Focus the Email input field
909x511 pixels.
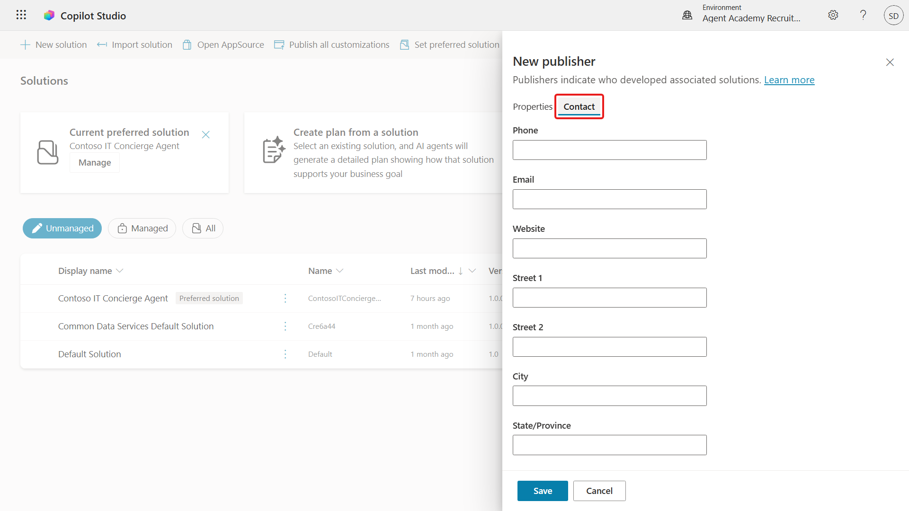click(x=609, y=199)
